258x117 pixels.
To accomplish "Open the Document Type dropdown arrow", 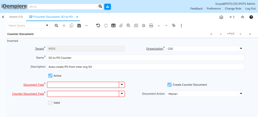I will click(122, 85).
